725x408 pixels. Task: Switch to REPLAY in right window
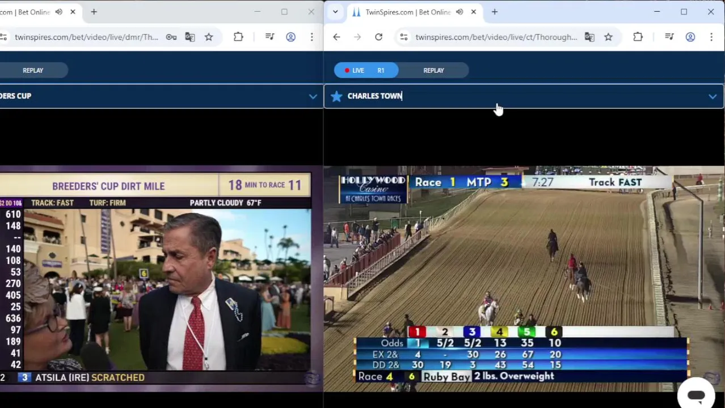tap(433, 70)
